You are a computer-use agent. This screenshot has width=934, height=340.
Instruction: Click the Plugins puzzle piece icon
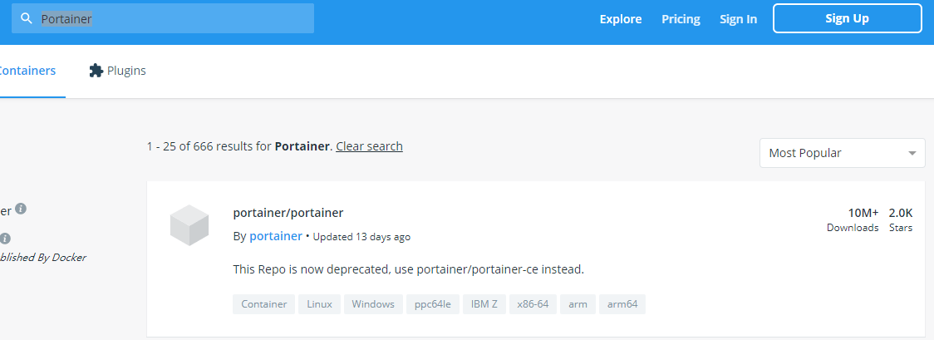pos(96,71)
